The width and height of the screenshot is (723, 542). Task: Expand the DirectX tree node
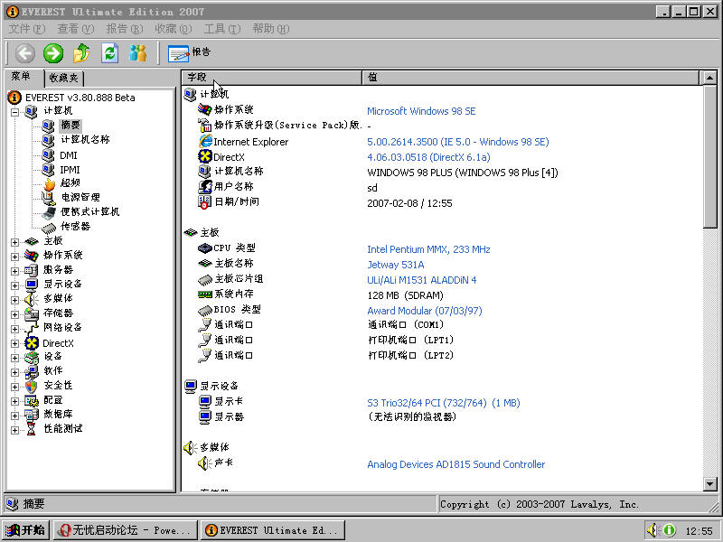pyautogui.click(x=14, y=343)
